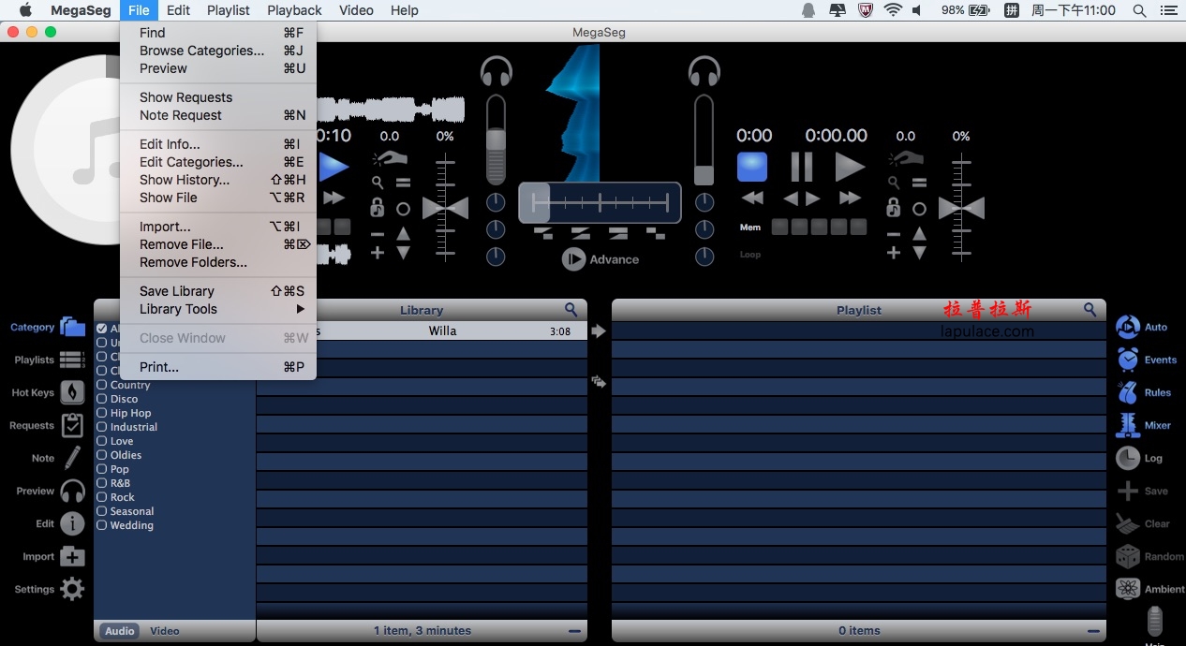Click the Playlist search magnifier icon
Image resolution: width=1186 pixels, height=646 pixels.
[x=1090, y=309]
